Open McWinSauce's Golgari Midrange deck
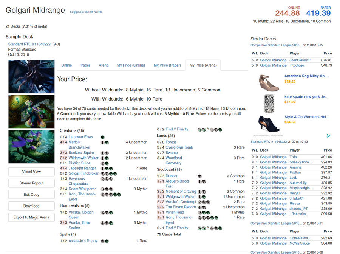Screen dimensions: 340x254 (273, 243)
